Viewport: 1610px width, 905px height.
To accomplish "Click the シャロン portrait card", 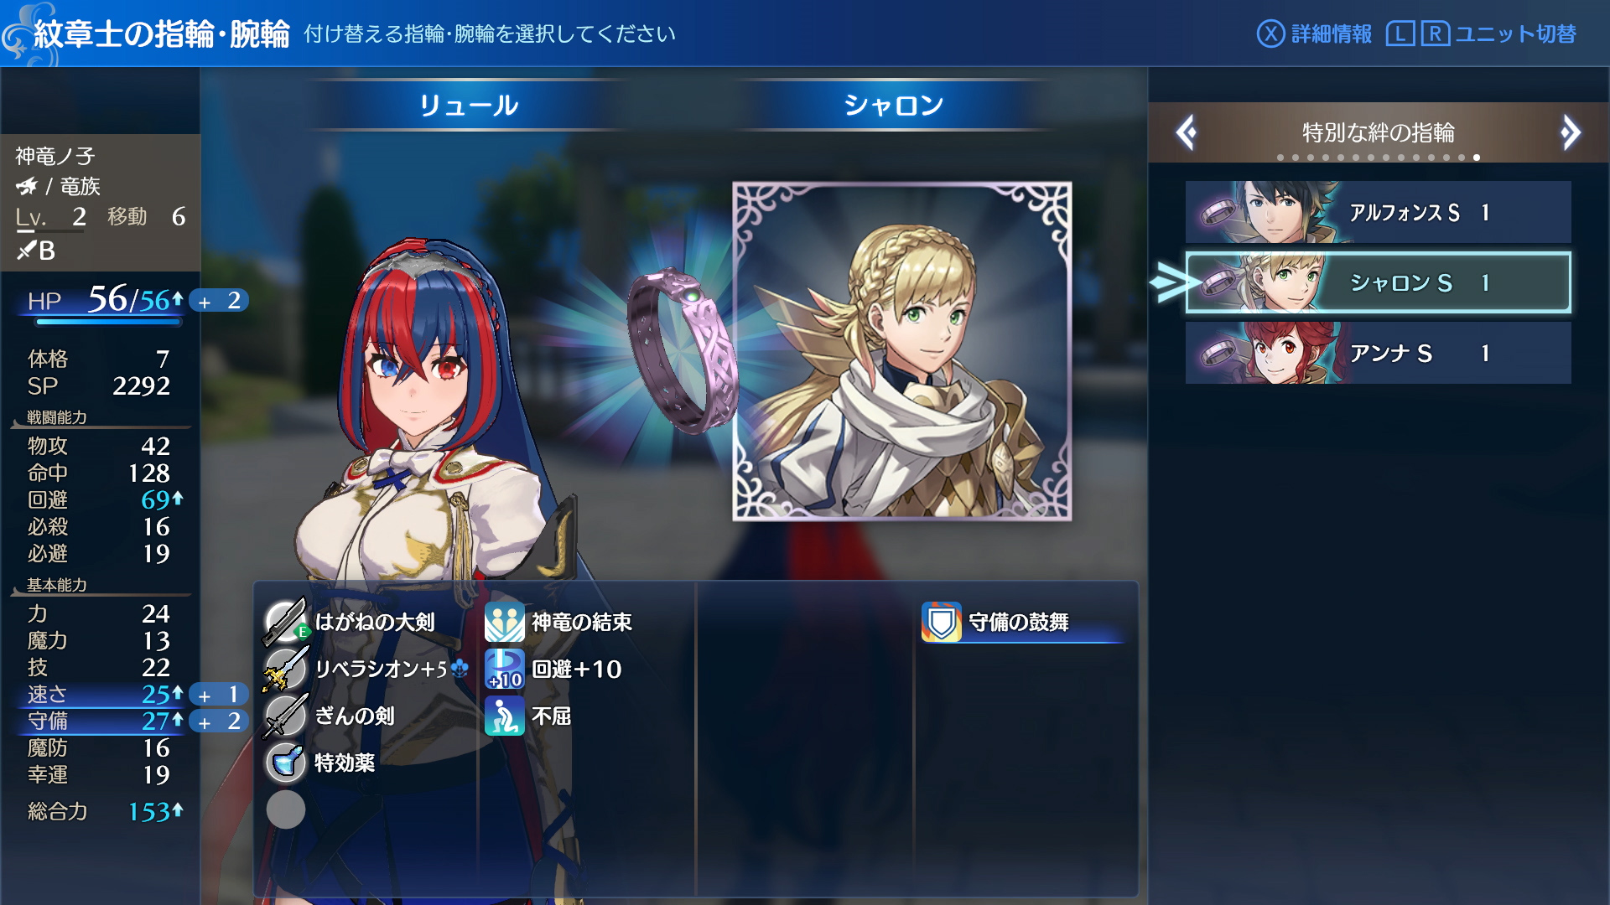I will [901, 351].
